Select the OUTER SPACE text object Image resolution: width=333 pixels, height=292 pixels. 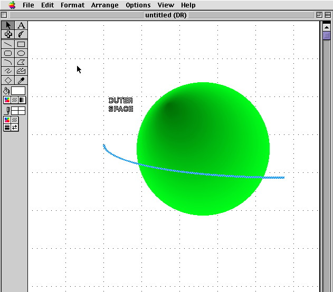[121, 104]
